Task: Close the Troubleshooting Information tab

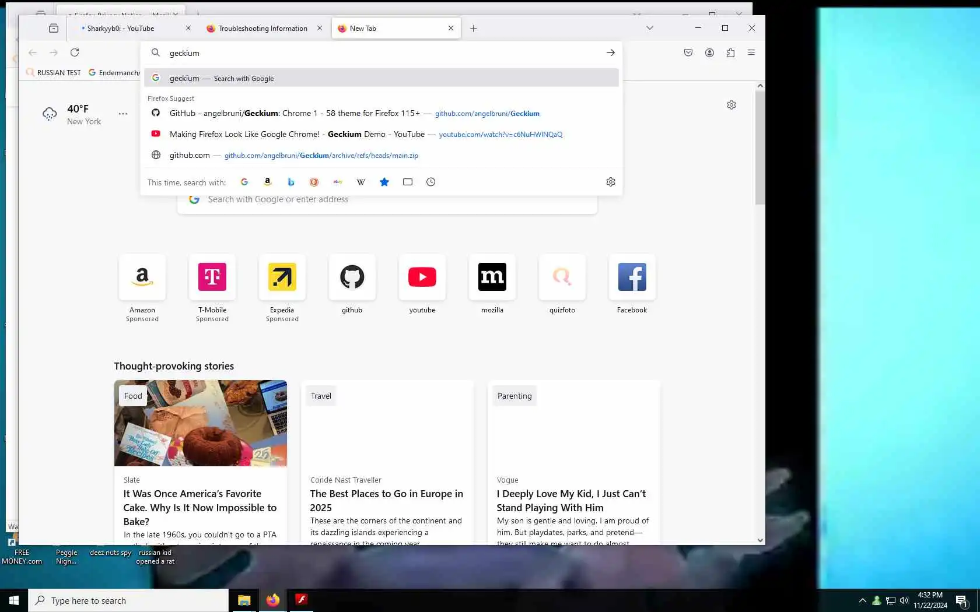Action: point(320,28)
